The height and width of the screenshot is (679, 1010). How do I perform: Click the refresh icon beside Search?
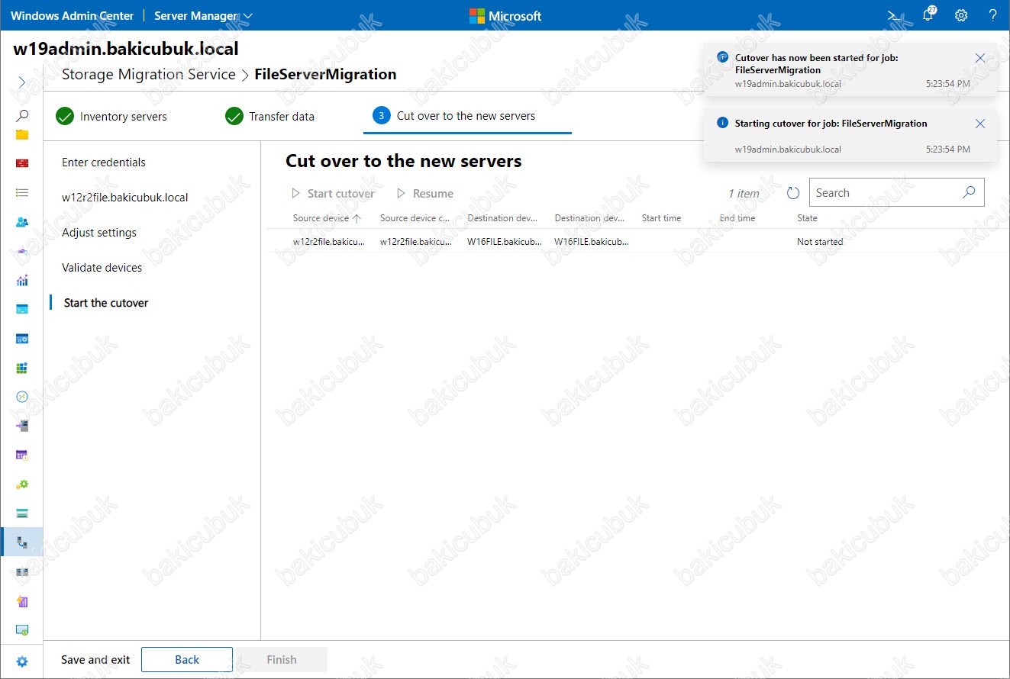(x=792, y=193)
